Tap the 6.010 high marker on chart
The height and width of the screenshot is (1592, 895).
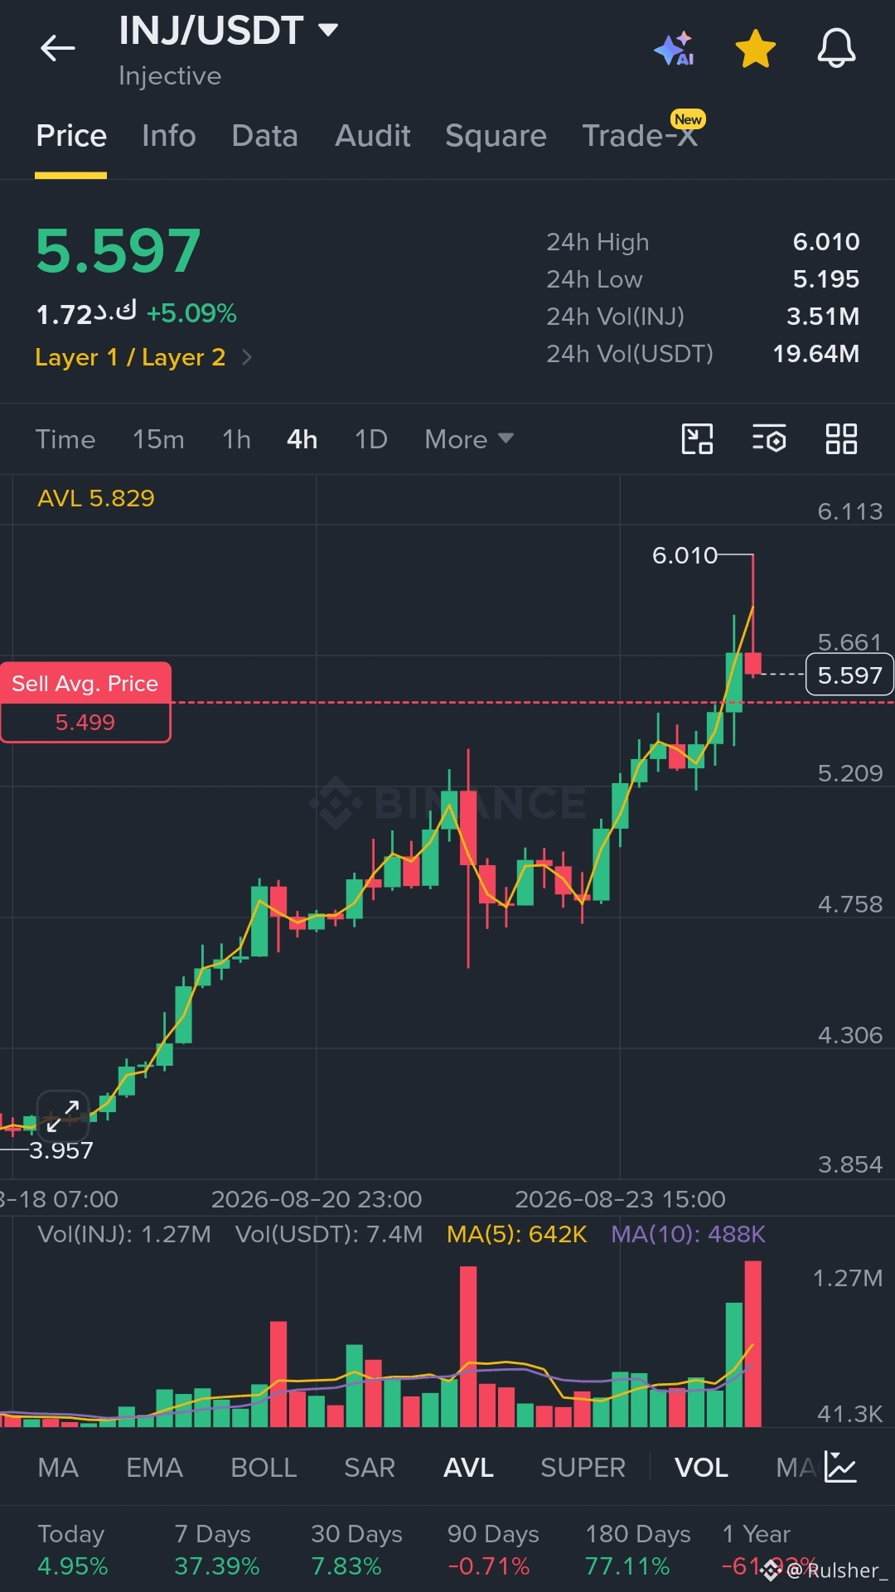click(685, 555)
